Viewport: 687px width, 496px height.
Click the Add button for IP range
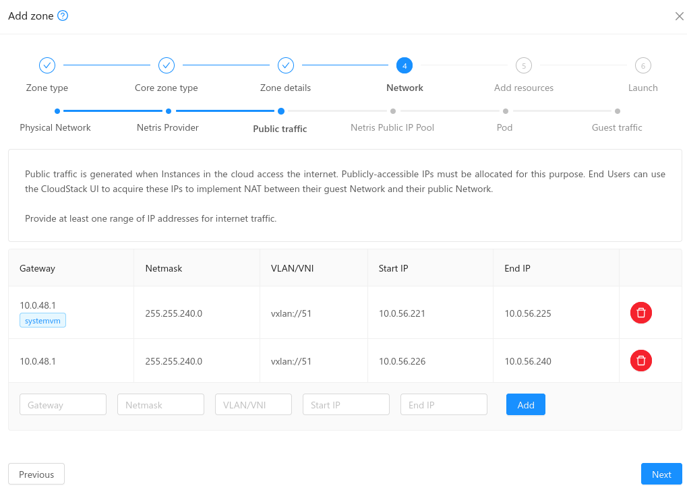525,404
